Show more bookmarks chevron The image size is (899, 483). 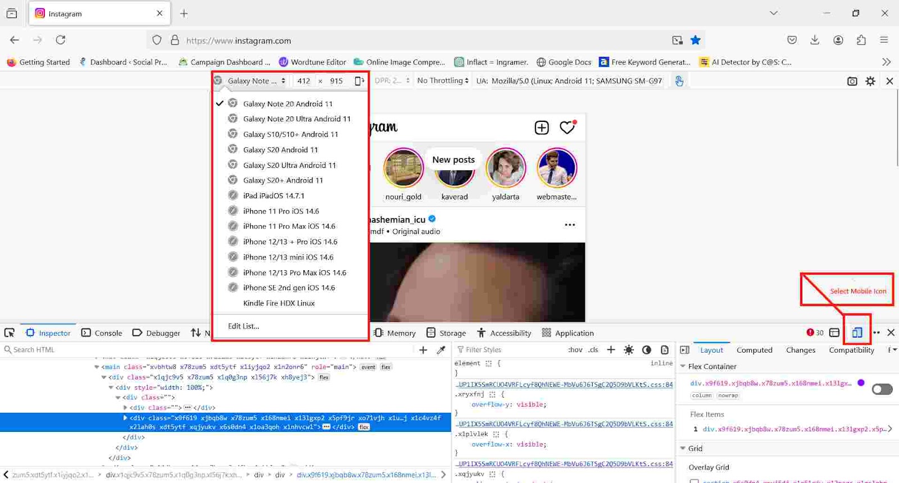tap(886, 62)
